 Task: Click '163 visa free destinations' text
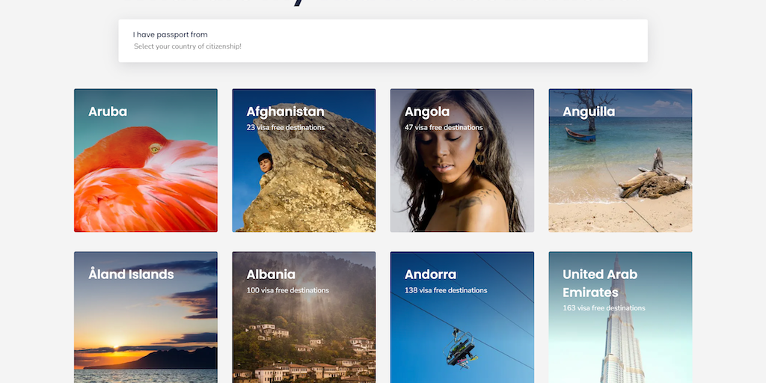[604, 308]
